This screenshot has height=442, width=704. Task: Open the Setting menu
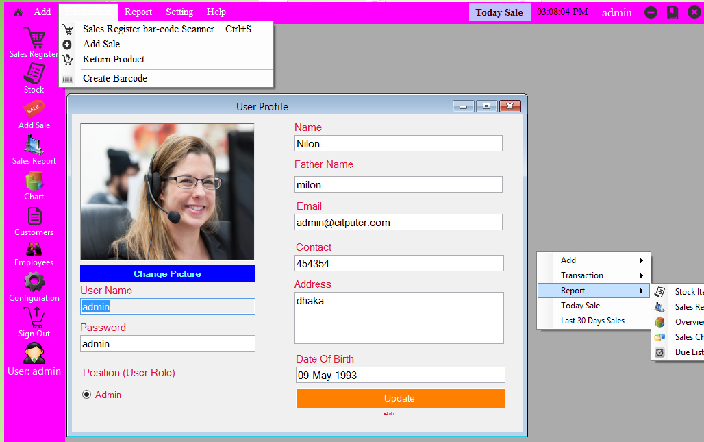tap(179, 12)
